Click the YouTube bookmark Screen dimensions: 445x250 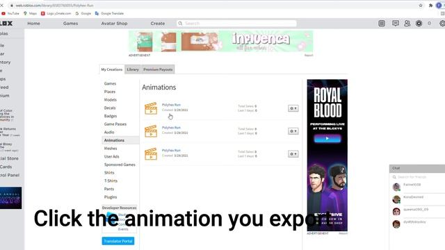10,13
